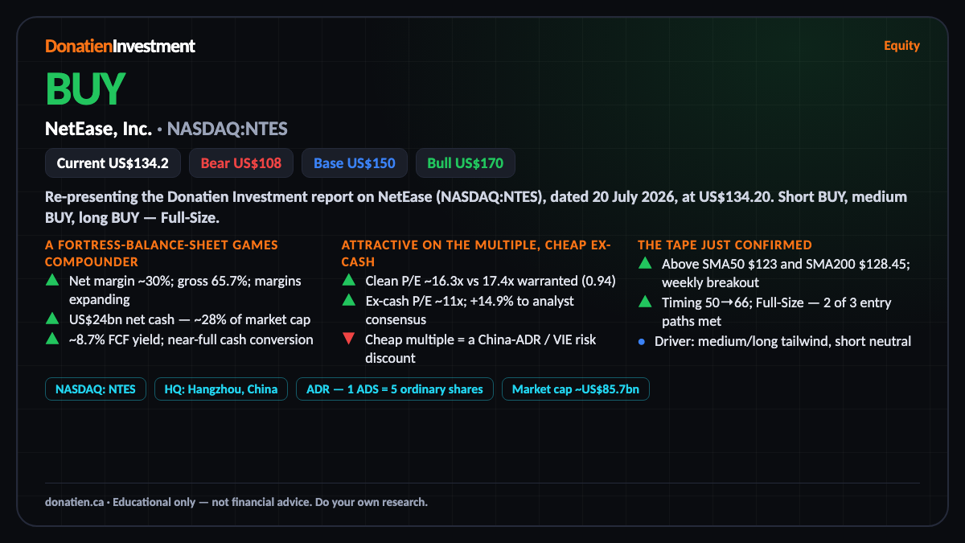Click the NASDAQ: NTES tag

pyautogui.click(x=96, y=389)
